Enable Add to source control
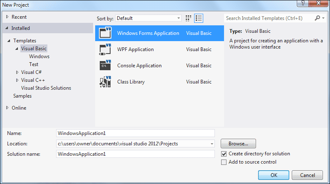The width and height of the screenshot is (330, 184). pyautogui.click(x=224, y=162)
